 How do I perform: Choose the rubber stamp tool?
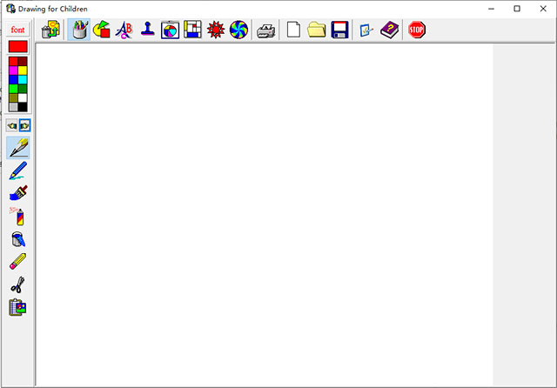pyautogui.click(x=147, y=30)
